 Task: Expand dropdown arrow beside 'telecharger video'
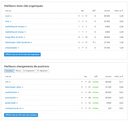pyautogui.click(x=22, y=87)
